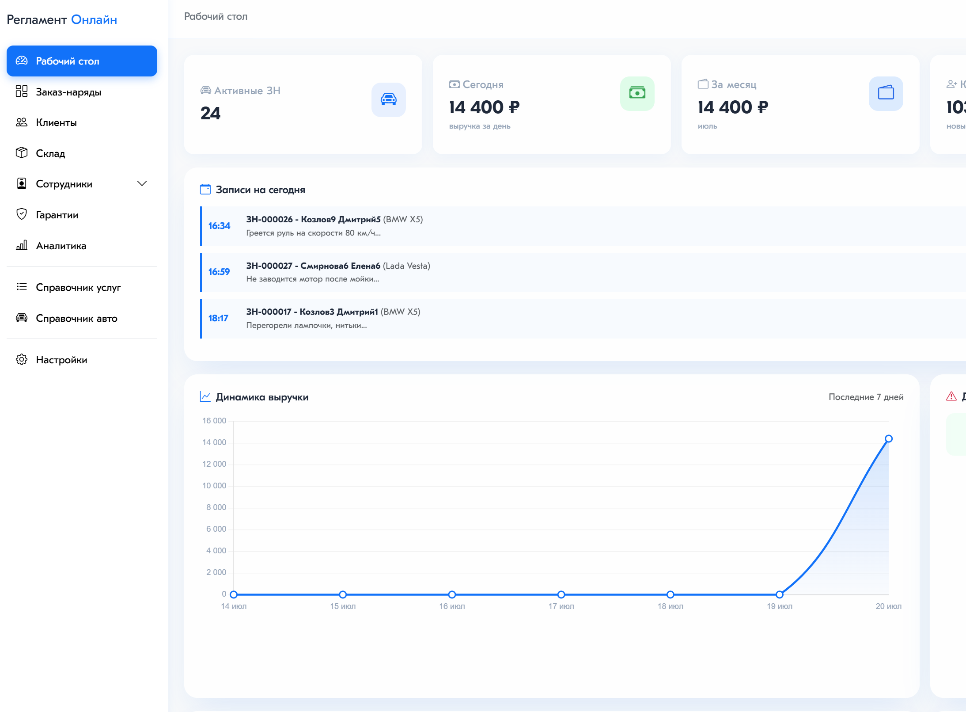Open the Аналитика section
Viewport: 966px width, 712px height.
[x=82, y=245]
